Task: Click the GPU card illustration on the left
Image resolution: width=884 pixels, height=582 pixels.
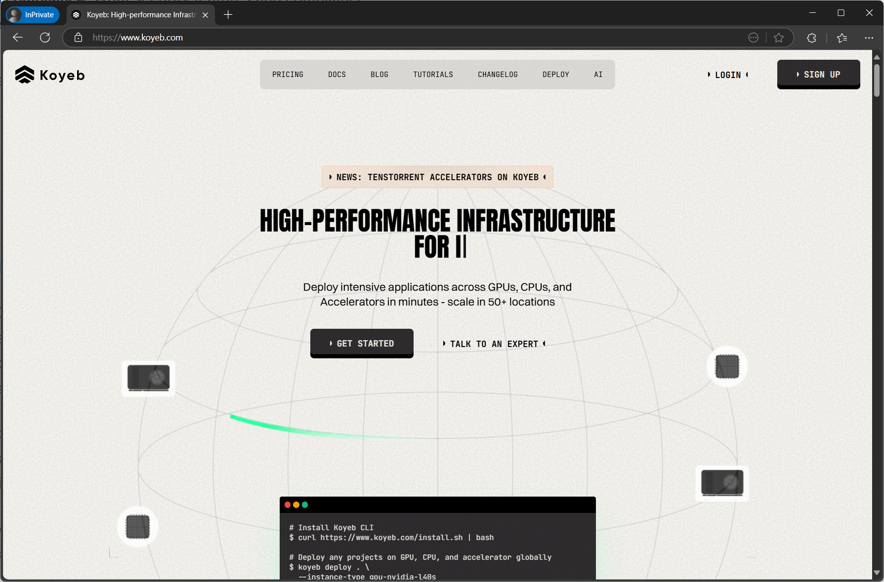Action: [149, 379]
